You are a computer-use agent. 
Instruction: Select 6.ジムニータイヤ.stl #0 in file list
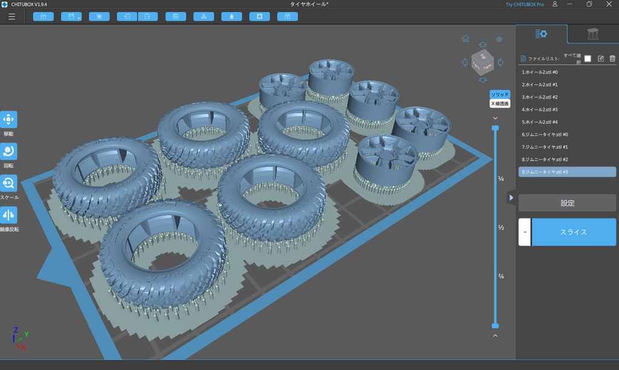click(x=567, y=134)
